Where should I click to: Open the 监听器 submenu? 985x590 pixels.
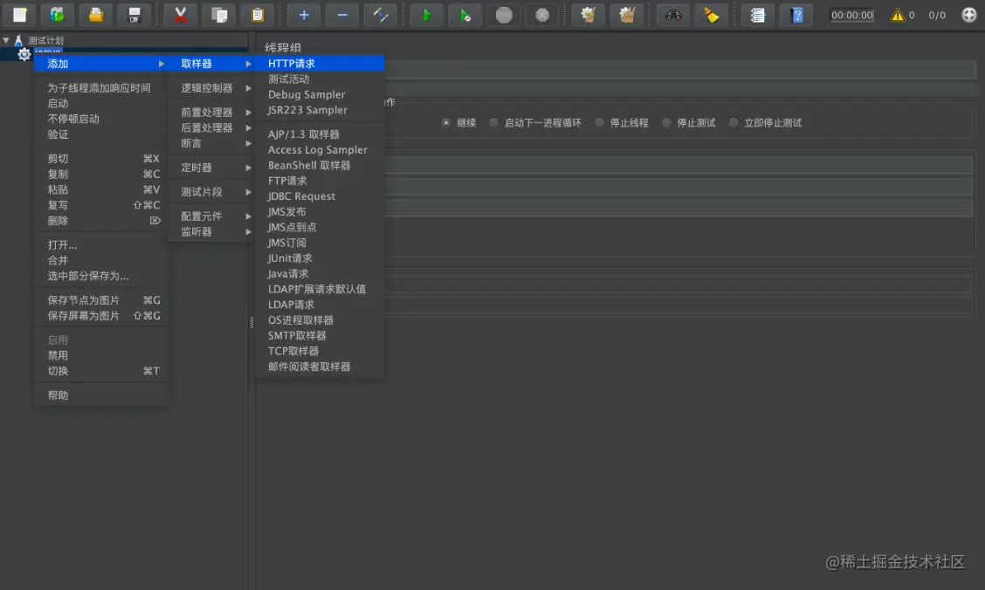click(211, 231)
